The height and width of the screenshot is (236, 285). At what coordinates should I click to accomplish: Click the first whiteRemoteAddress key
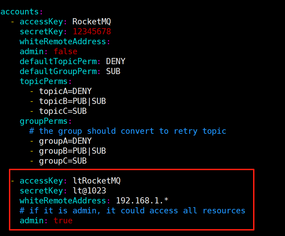(x=63, y=42)
